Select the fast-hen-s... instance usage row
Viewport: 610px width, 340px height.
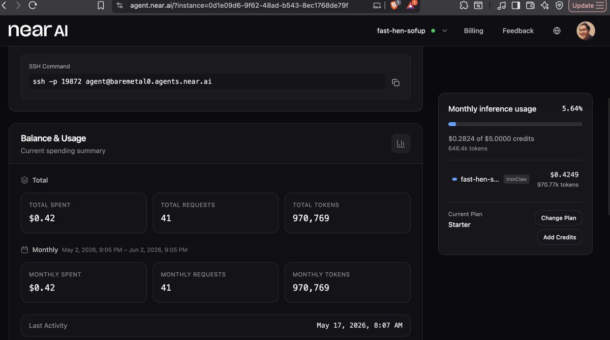pyautogui.click(x=515, y=179)
